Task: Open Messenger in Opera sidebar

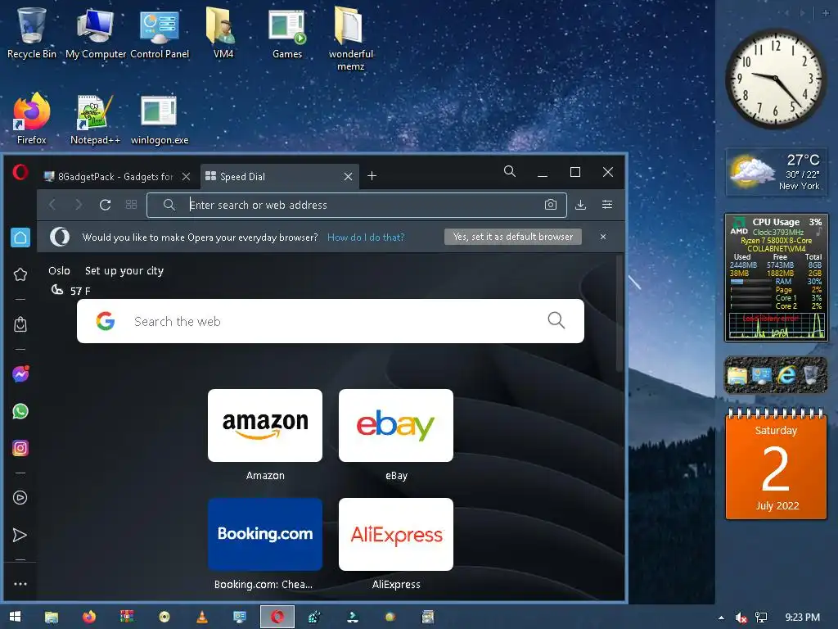Action: click(20, 373)
